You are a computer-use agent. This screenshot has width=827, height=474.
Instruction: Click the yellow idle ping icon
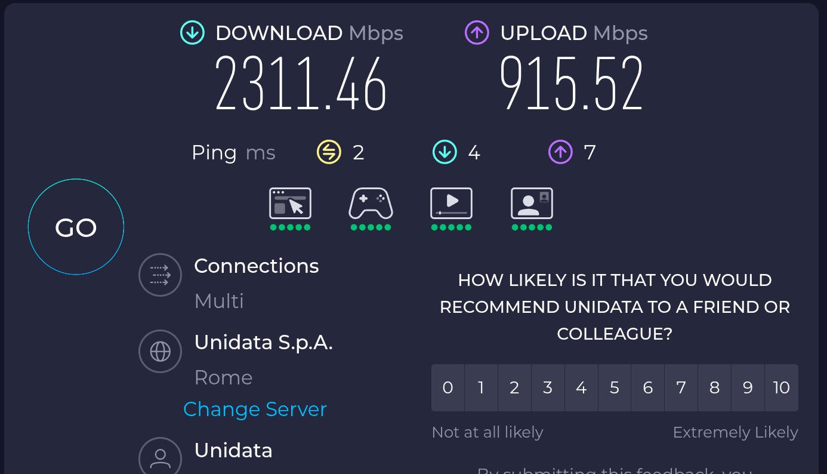pos(329,153)
